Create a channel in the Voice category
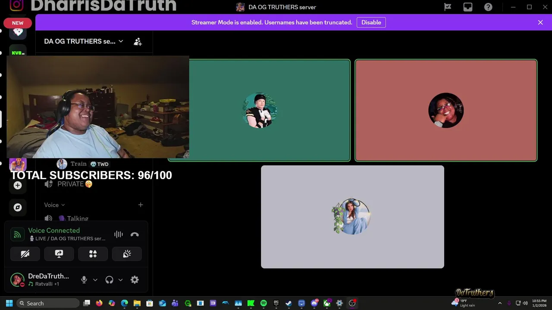This screenshot has width=552, height=310. [140, 205]
